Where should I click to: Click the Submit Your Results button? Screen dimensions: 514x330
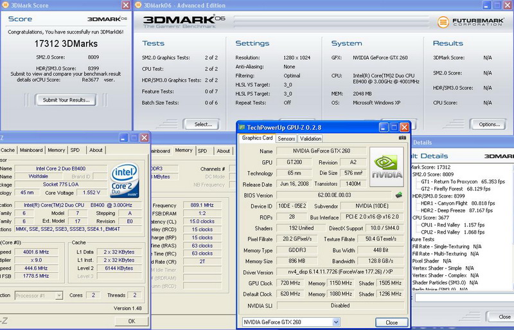point(66,100)
